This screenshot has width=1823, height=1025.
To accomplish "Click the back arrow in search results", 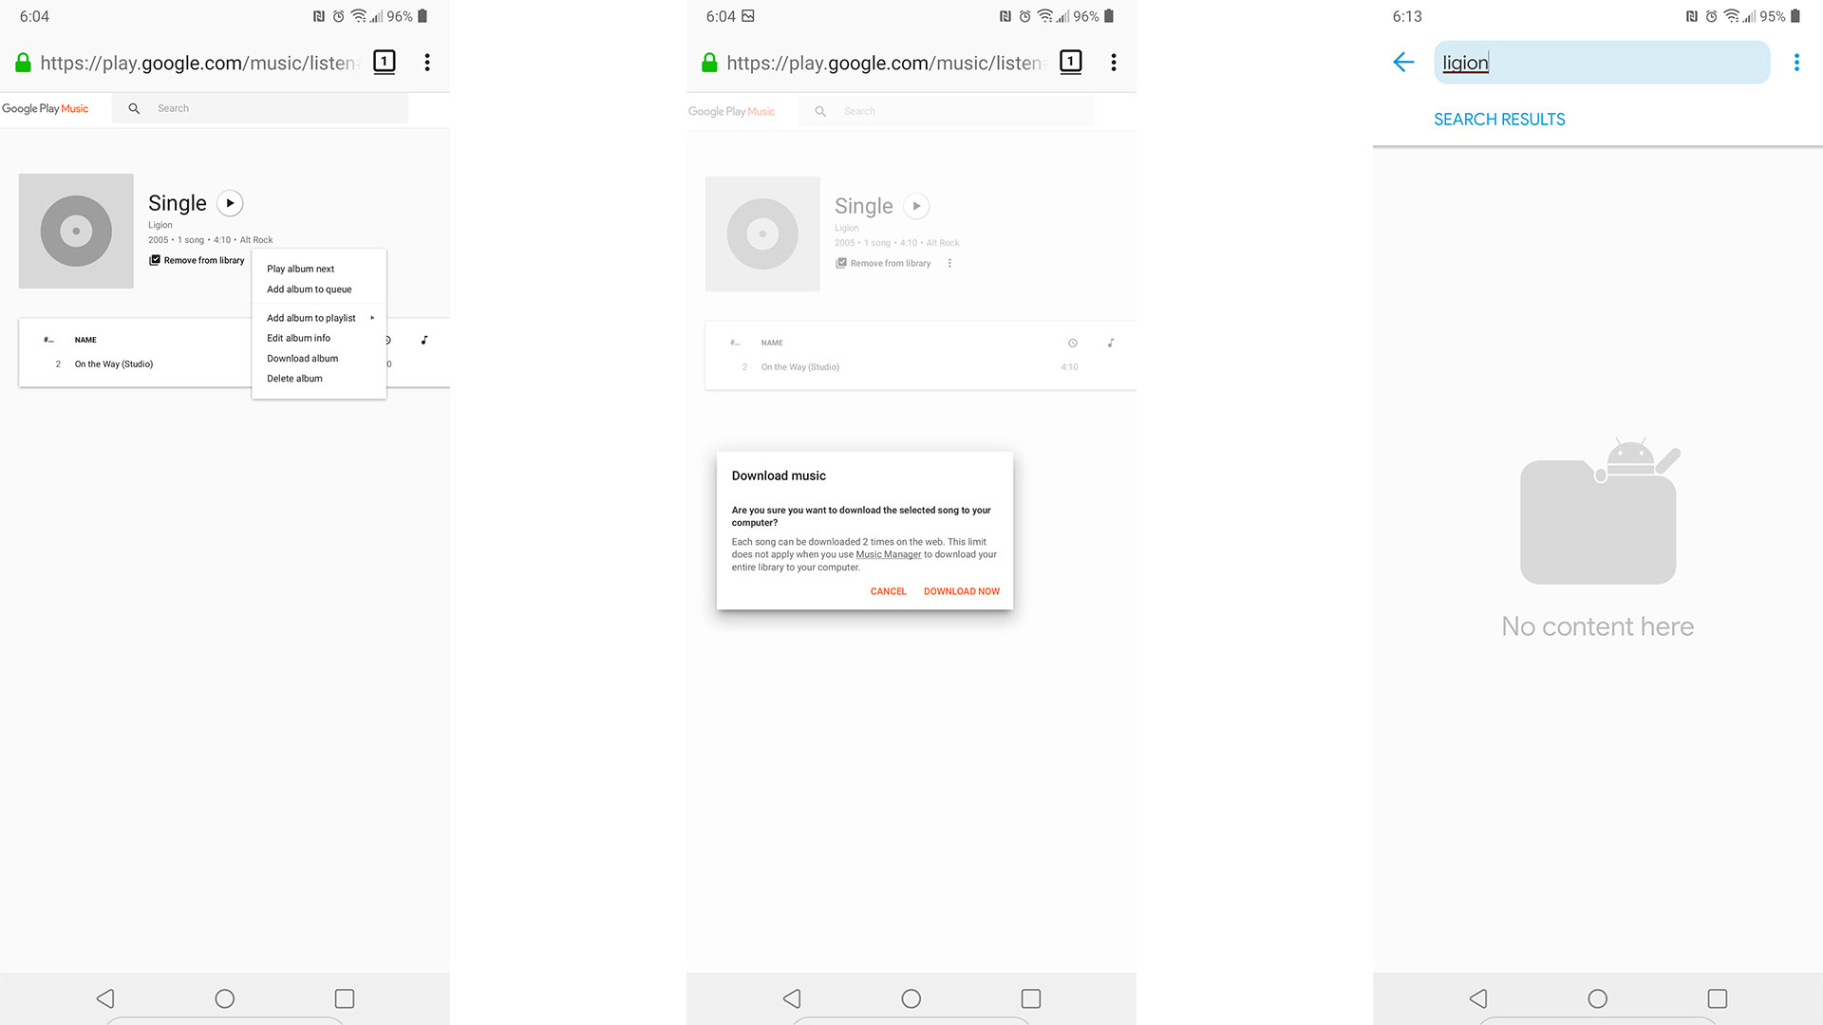I will [1403, 62].
